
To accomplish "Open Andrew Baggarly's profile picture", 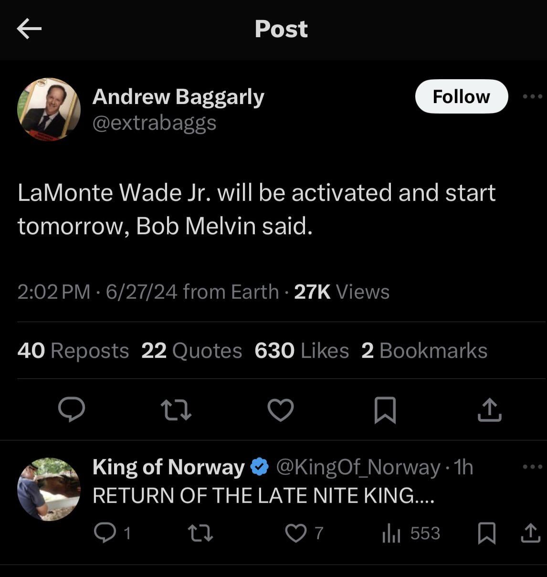I will tap(49, 109).
